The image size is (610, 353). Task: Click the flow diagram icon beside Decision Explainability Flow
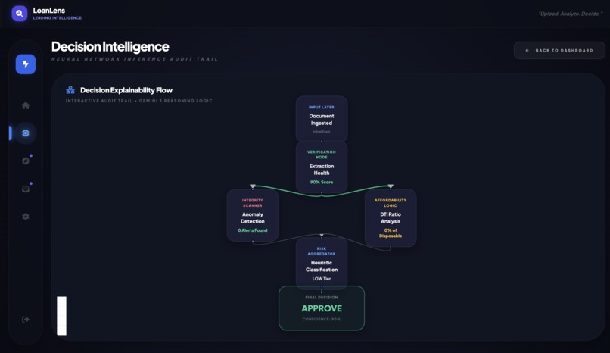(70, 90)
